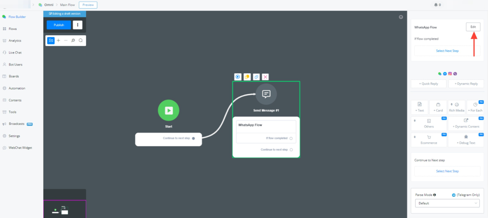Open the notifications bell icon
Viewport: 488px width, 218px height.
436,5
